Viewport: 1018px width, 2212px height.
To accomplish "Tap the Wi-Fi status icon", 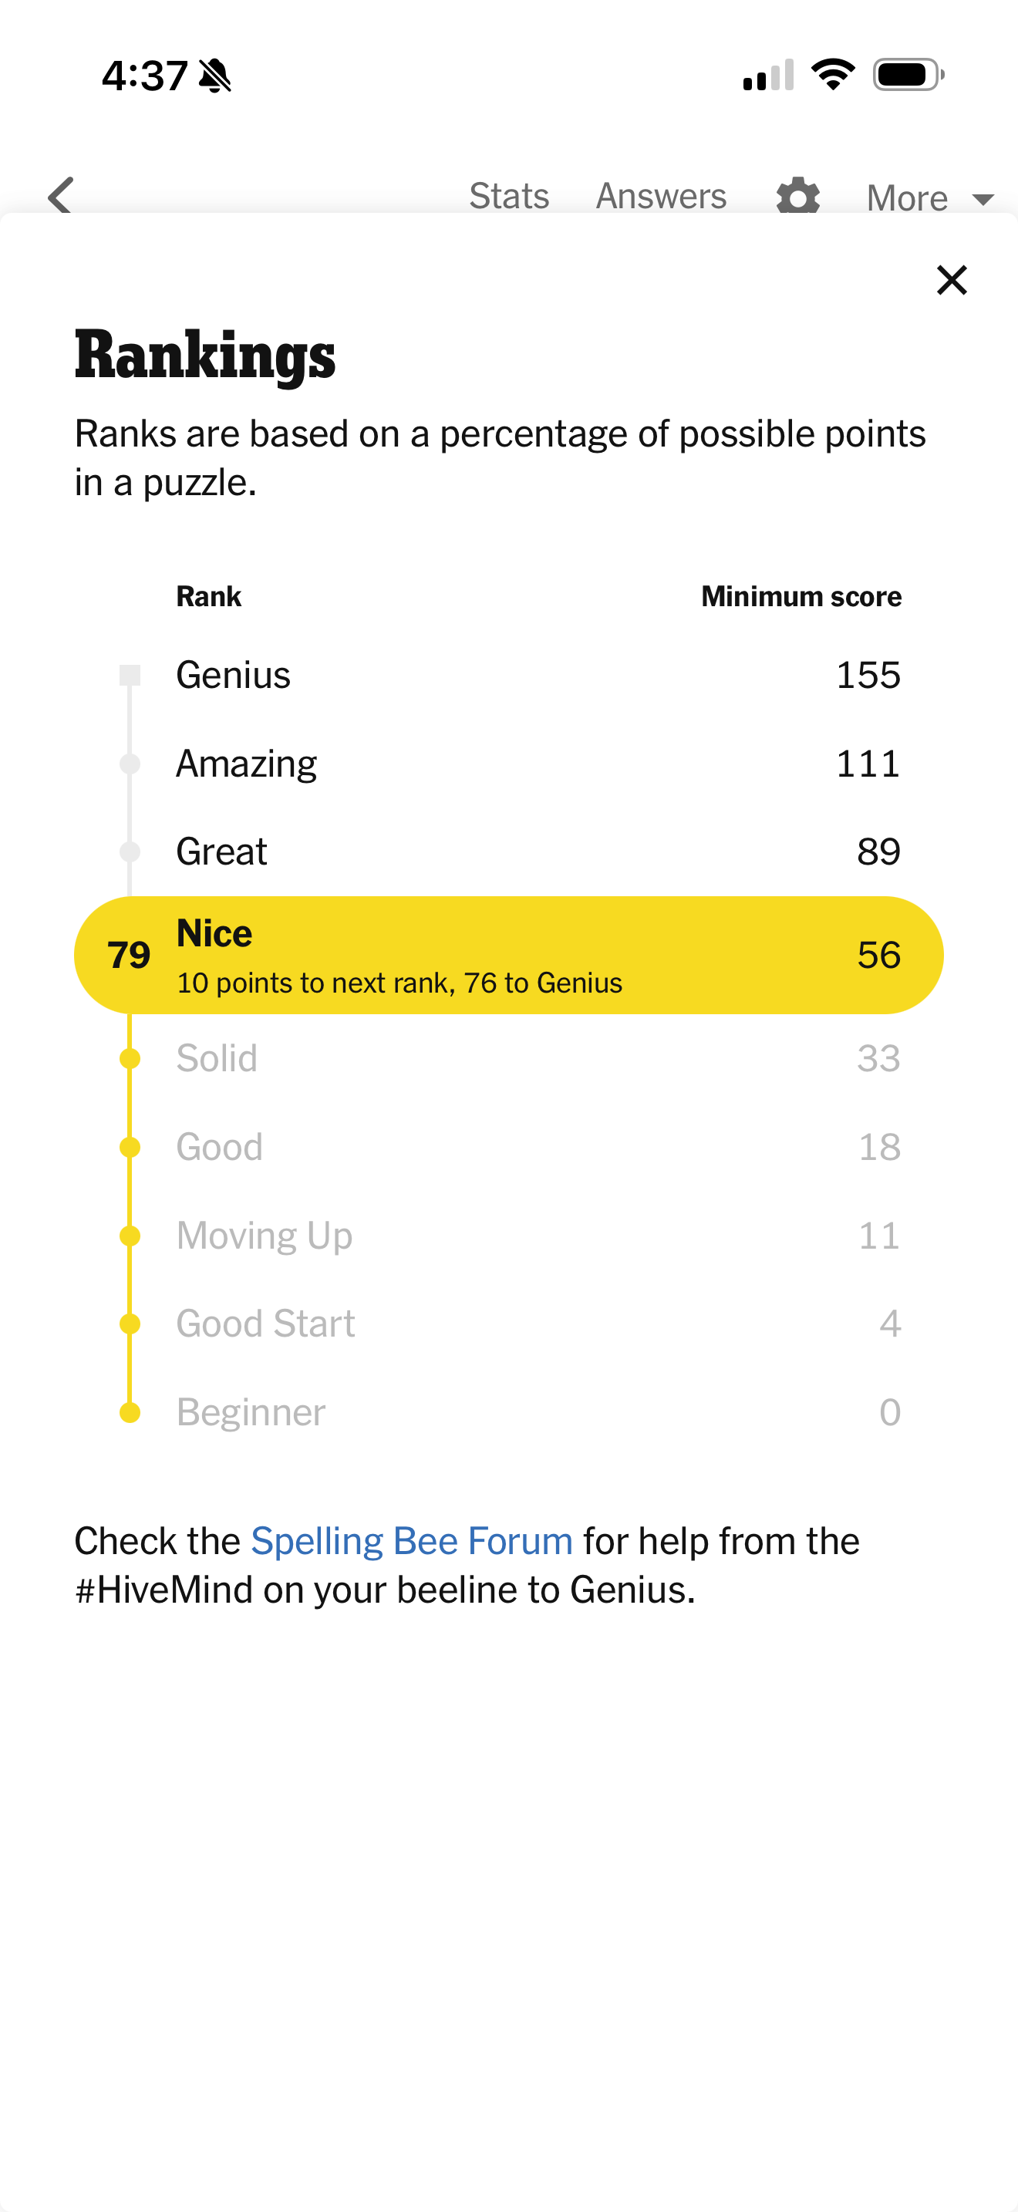I will pos(833,75).
